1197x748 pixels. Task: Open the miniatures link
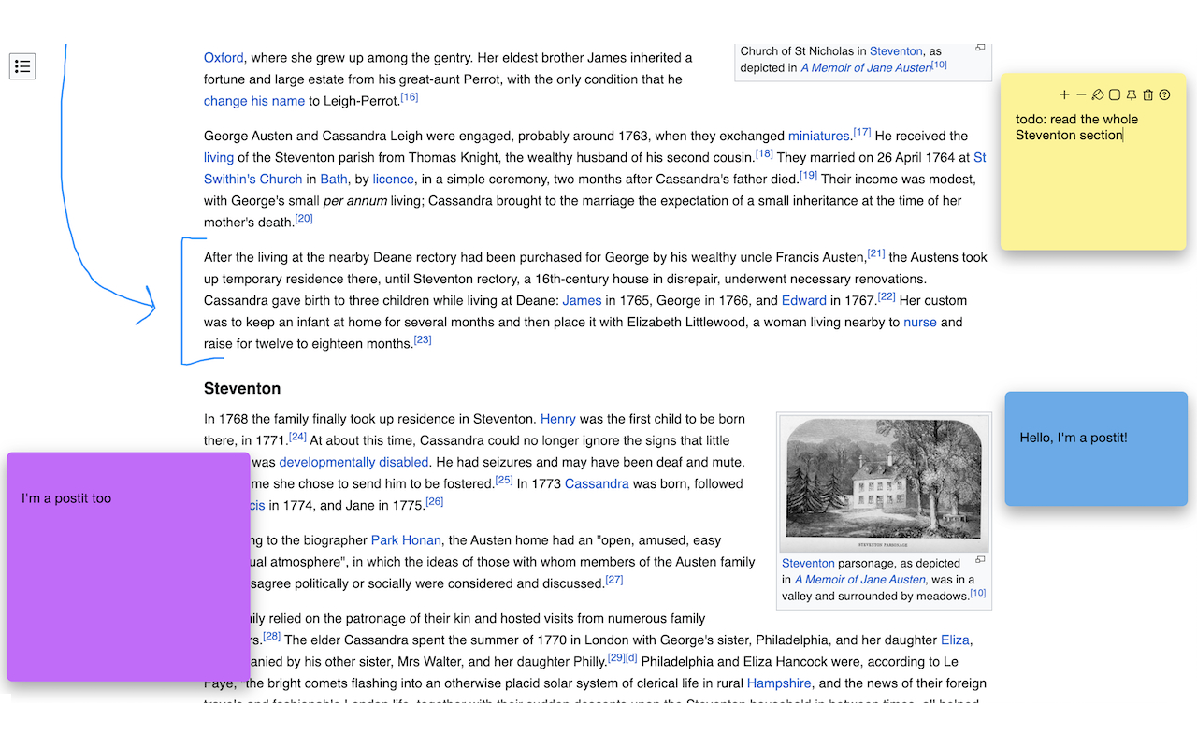point(819,136)
